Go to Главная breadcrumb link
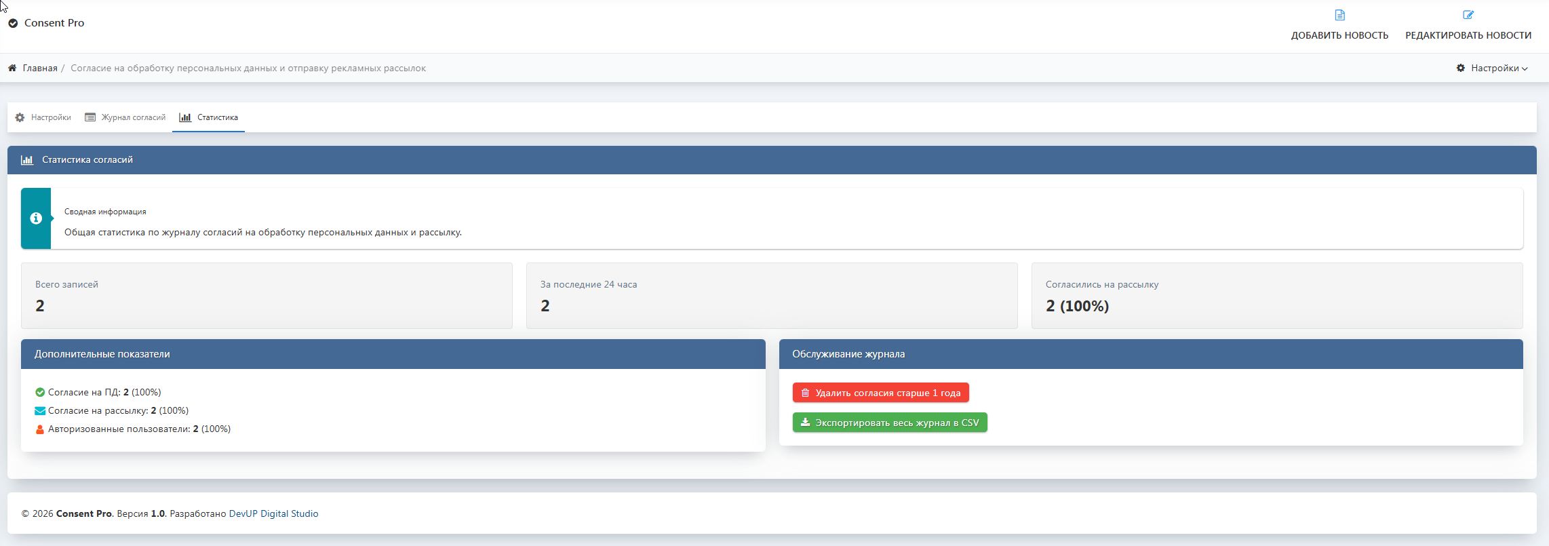1549x546 pixels. 40,68
